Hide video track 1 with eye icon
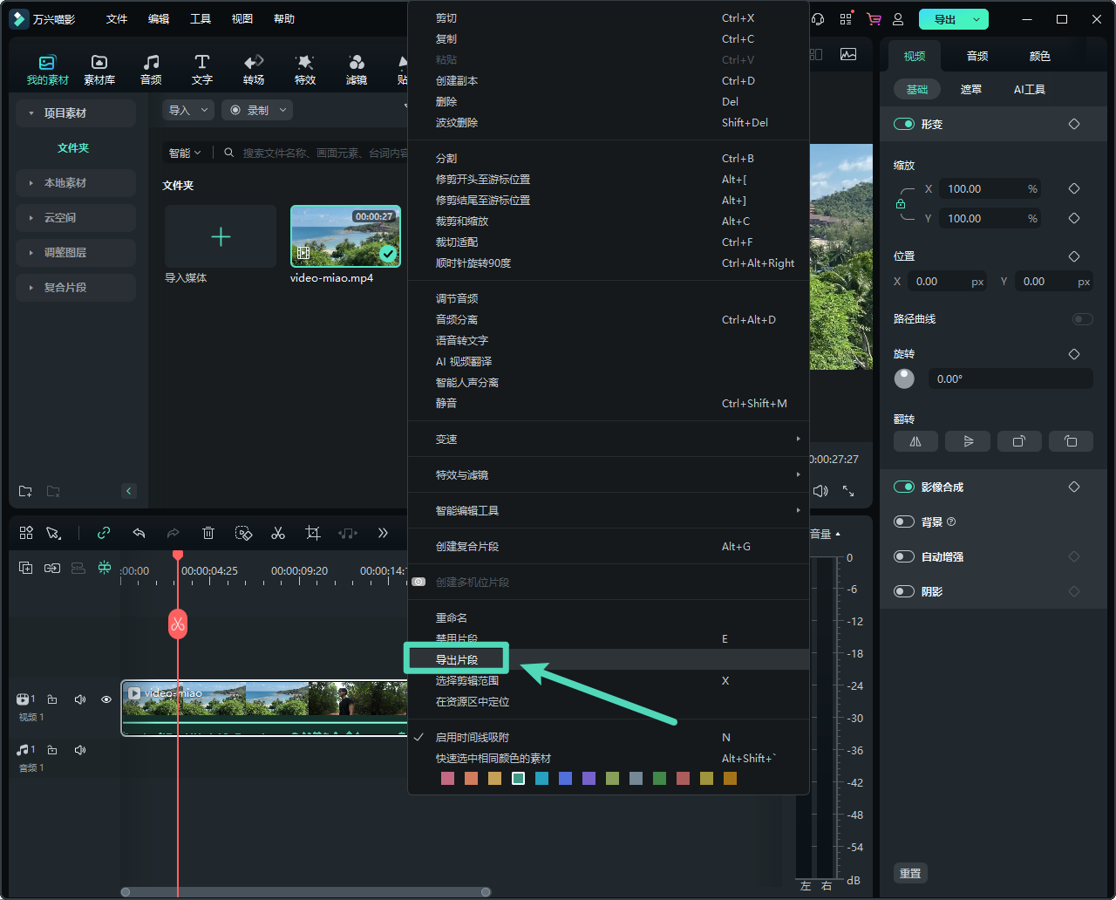 (x=106, y=699)
